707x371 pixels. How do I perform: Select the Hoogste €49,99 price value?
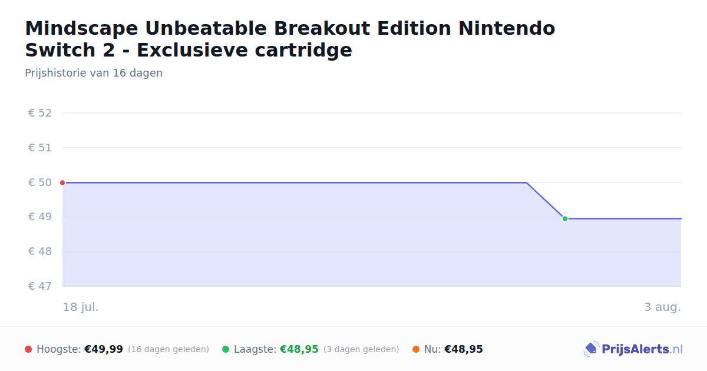[104, 349]
